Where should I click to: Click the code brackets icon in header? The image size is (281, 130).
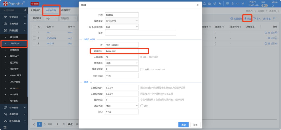[238, 4]
